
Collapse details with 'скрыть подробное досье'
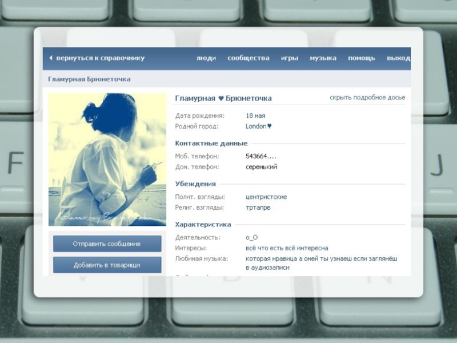point(367,98)
